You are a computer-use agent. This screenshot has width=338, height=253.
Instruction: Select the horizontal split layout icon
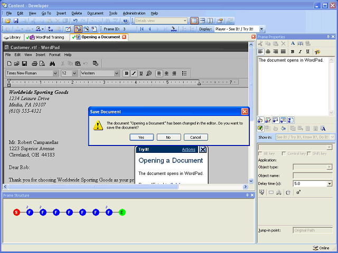(202, 21)
